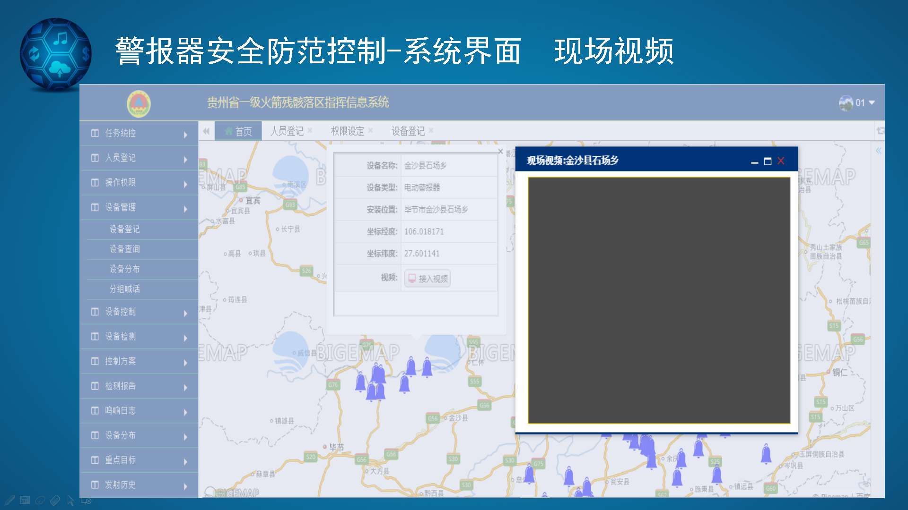Open the user 01 dropdown arrow

[x=872, y=102]
